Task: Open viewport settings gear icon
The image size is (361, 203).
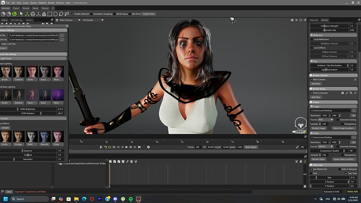Action: pyautogui.click(x=292, y=20)
